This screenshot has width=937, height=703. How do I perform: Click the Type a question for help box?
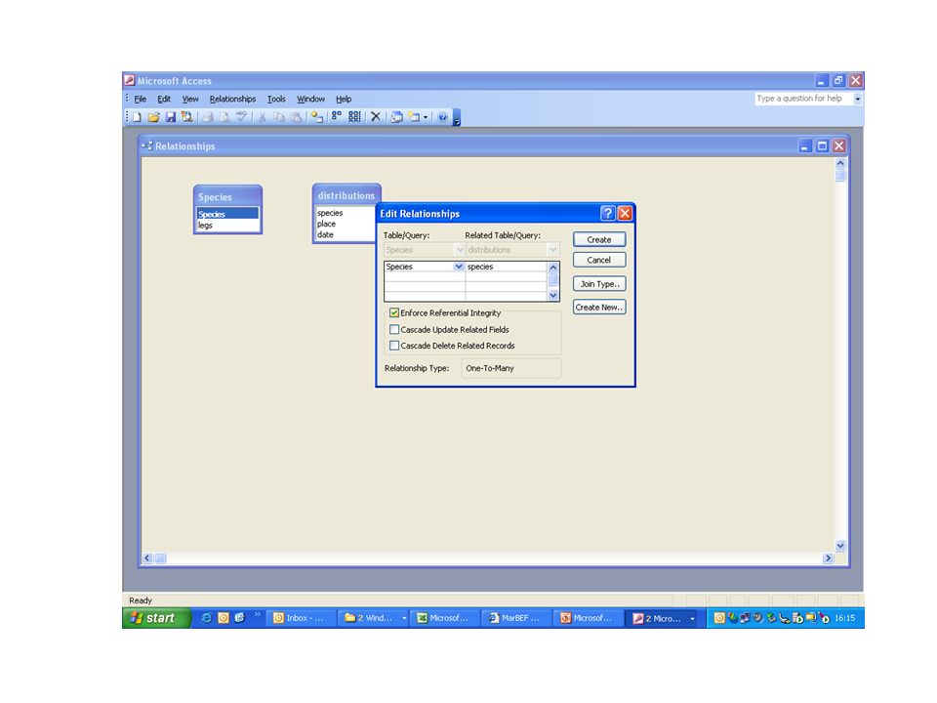(x=803, y=99)
